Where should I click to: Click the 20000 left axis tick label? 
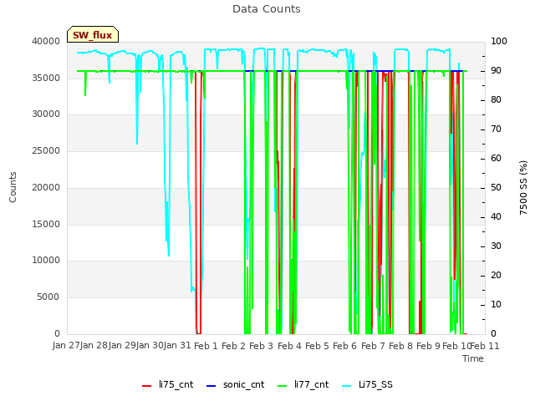46,187
